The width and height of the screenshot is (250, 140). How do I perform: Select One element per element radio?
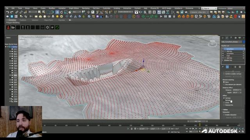224,84
